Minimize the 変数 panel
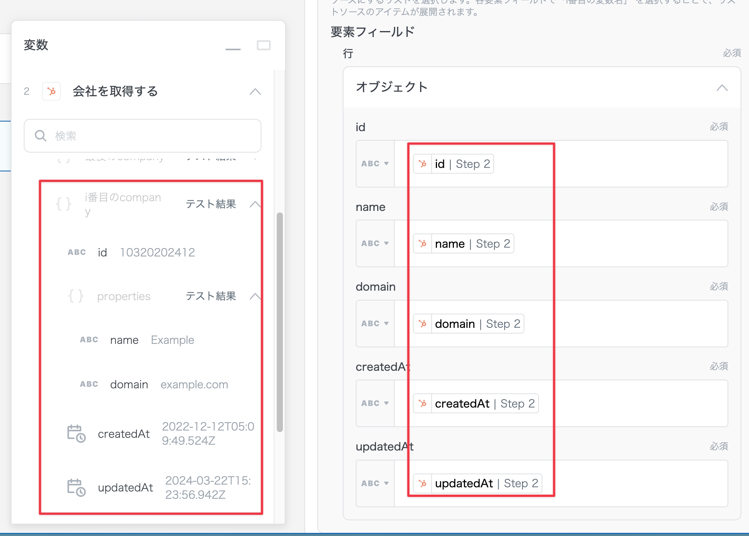 click(x=233, y=49)
